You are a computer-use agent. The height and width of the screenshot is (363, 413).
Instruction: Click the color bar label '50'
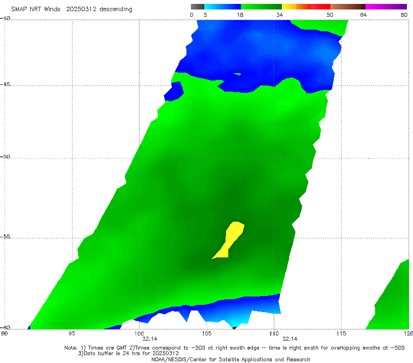pos(330,15)
